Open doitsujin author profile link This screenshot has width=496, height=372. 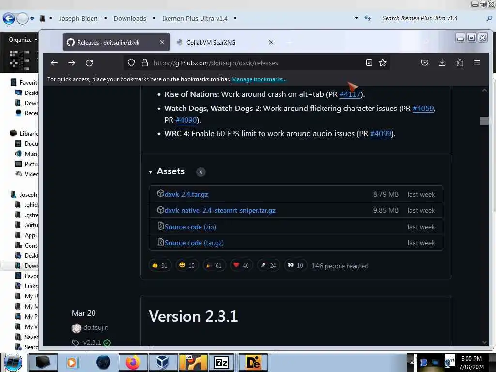pos(95,328)
